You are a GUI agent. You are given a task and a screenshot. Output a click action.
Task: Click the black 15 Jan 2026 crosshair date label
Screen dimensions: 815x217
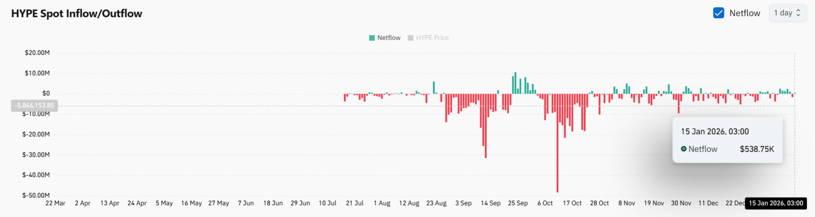tap(776, 203)
